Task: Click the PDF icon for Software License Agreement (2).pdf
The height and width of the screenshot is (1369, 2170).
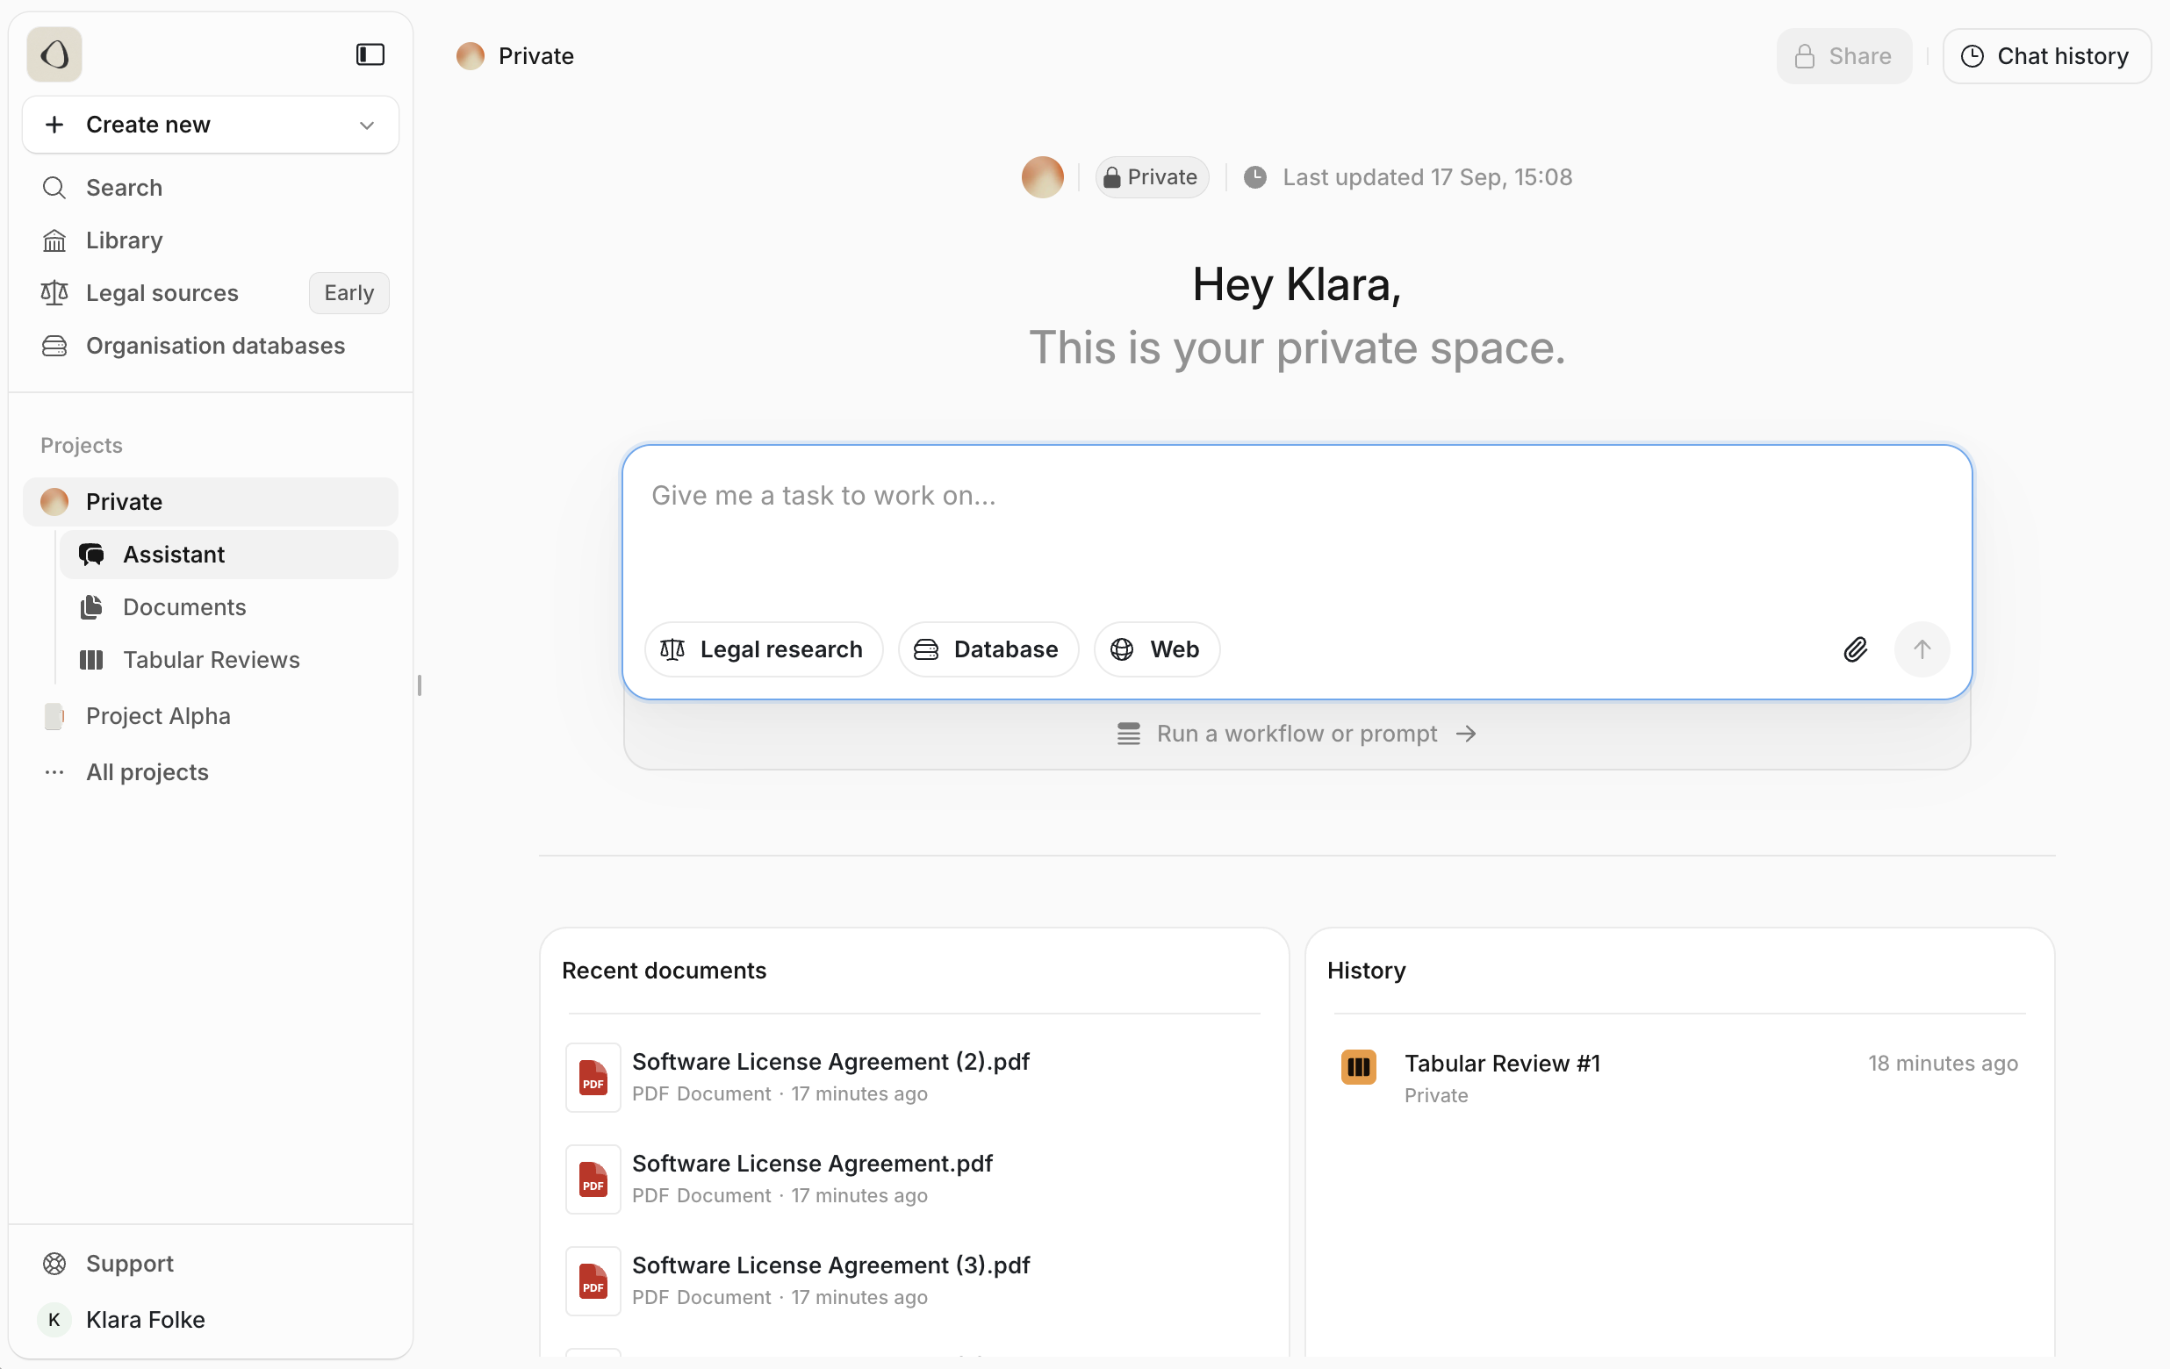Action: [593, 1077]
